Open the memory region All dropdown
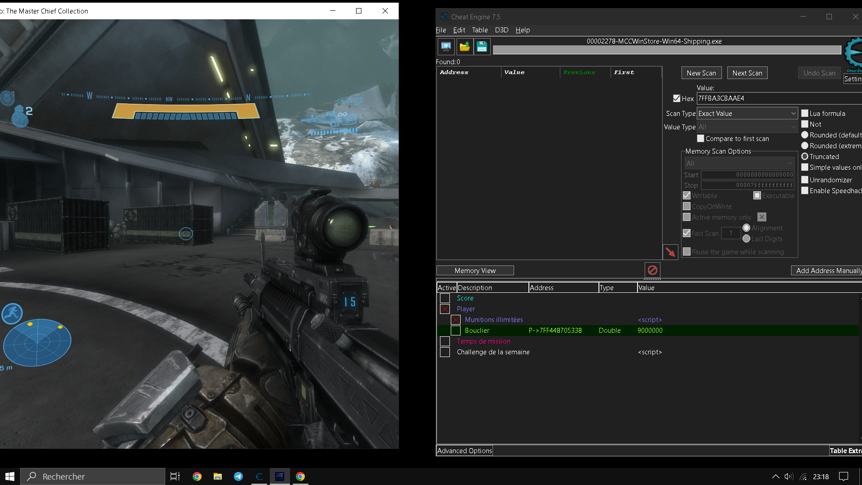 739,163
